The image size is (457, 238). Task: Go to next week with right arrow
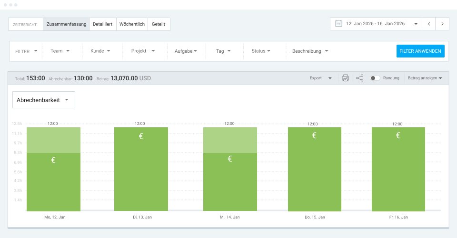(443, 24)
